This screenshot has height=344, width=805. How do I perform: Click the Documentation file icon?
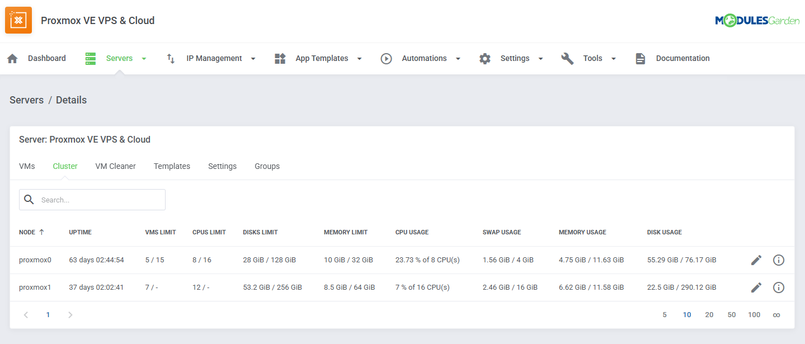(641, 59)
